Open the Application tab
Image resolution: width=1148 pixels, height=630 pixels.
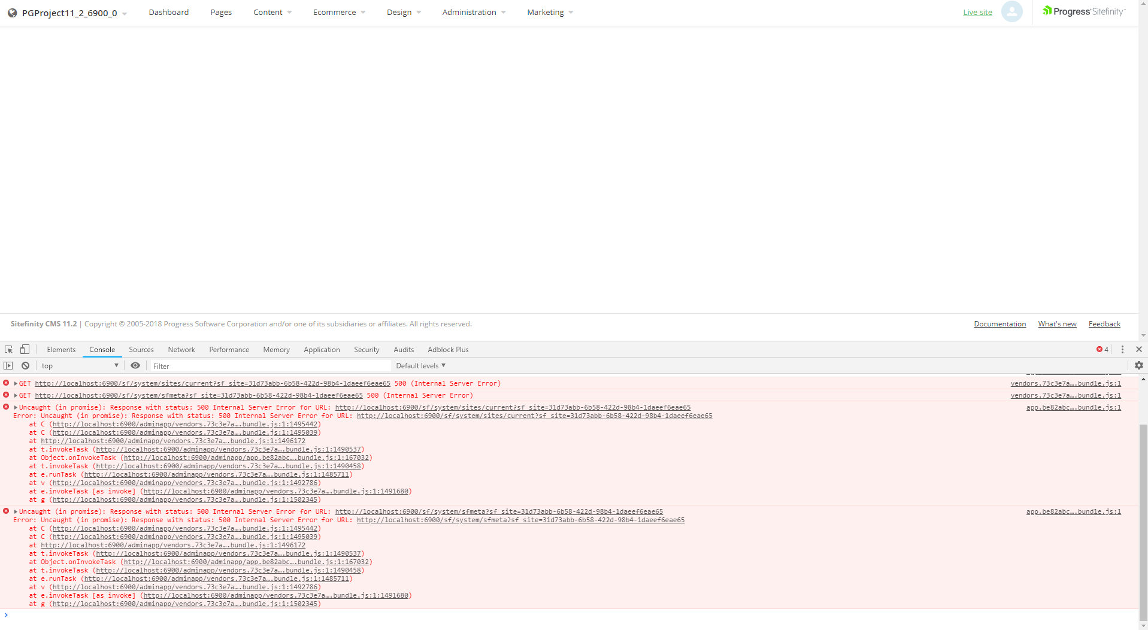[322, 349]
